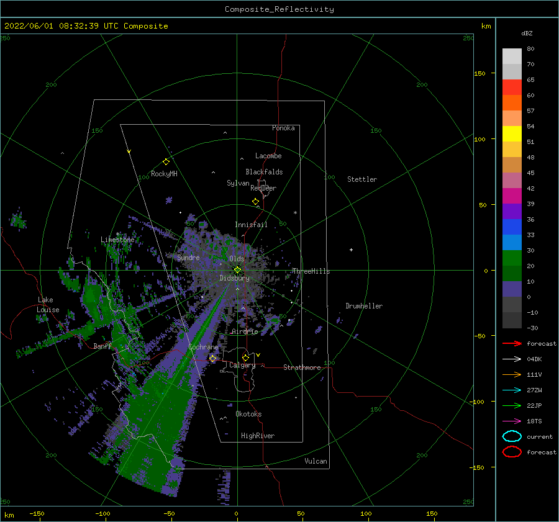Click the Innisfail city label

pyautogui.click(x=251, y=225)
